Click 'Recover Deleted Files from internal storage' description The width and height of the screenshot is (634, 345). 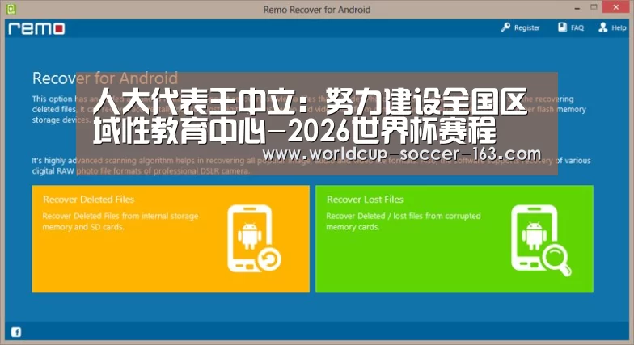[120, 221]
